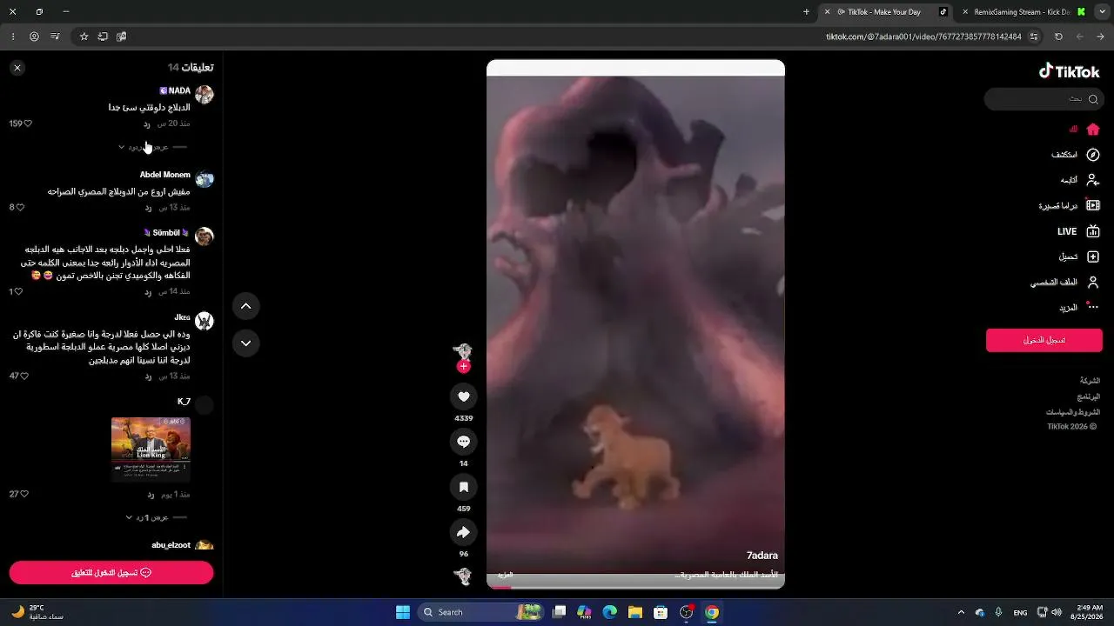Open the video author's avatar

(463, 350)
